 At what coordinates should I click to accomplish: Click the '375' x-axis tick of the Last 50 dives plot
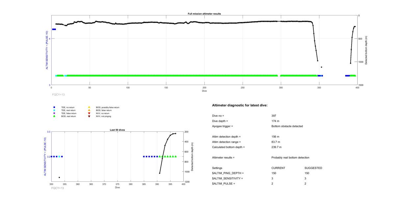(118, 184)
